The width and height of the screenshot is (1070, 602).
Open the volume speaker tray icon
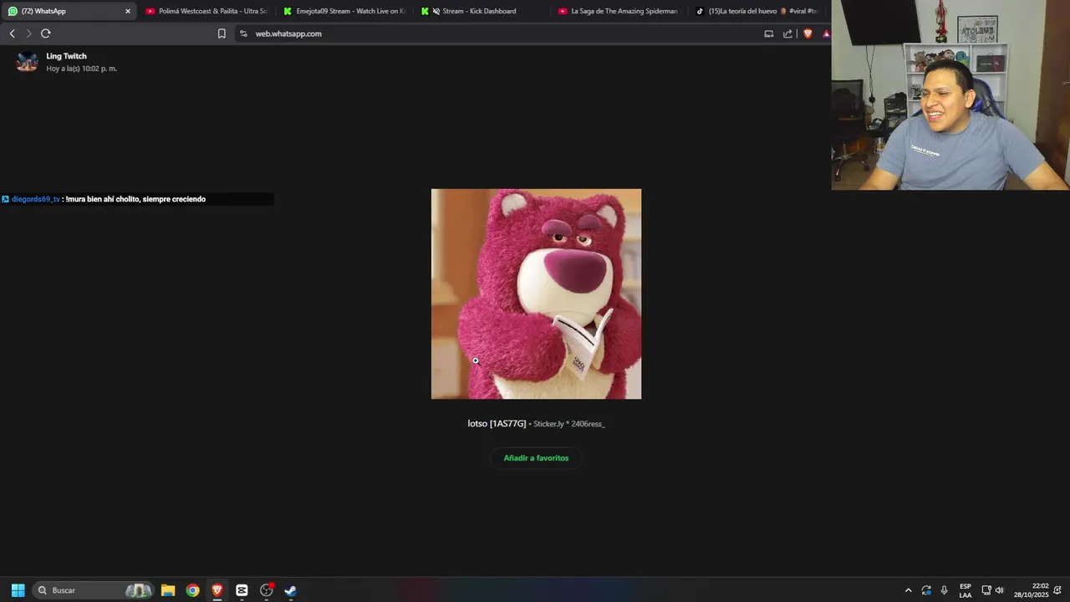[x=999, y=590]
